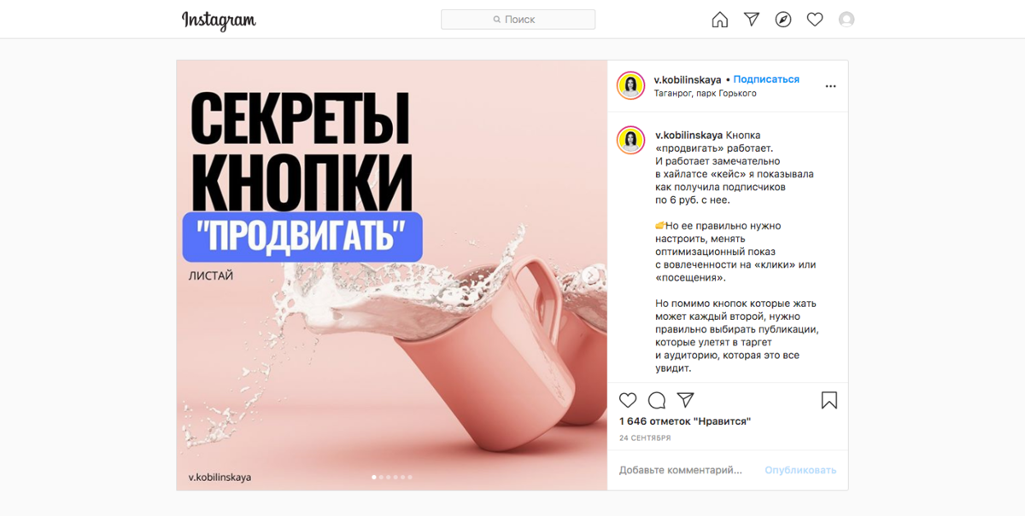Screen dimensions: 1025x516
Task: Save the post with bookmark icon
Action: pyautogui.click(x=829, y=400)
